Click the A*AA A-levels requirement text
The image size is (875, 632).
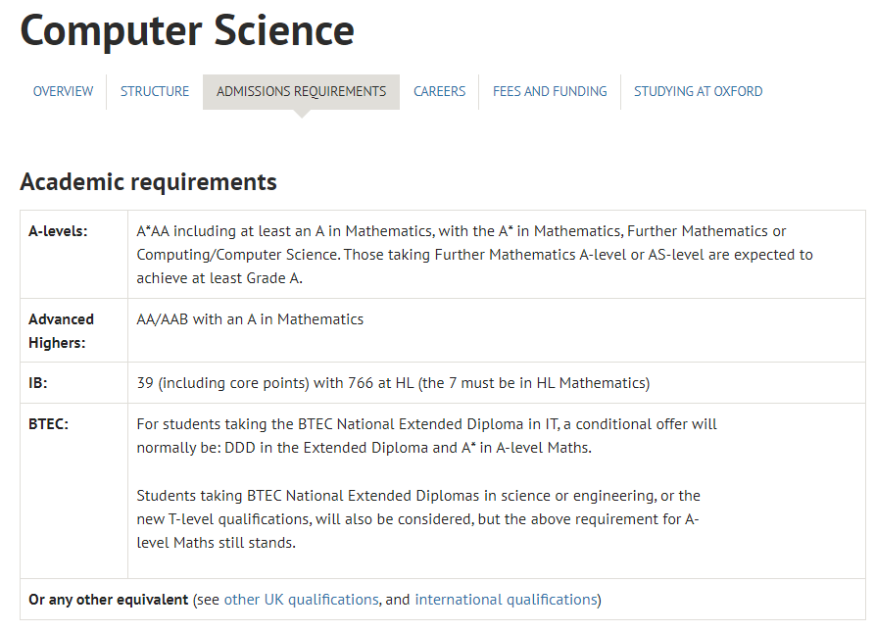474,254
